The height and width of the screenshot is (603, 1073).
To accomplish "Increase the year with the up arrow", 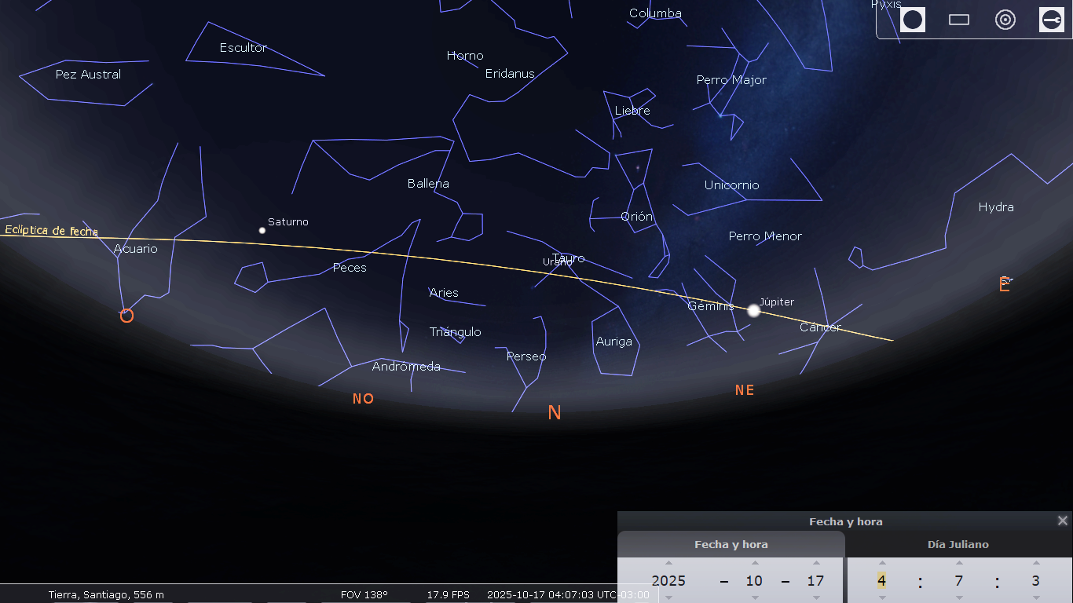I will pos(668,563).
